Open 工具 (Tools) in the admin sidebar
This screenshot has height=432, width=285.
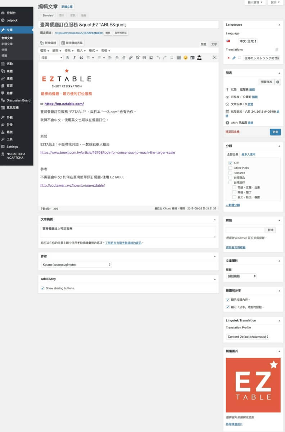[x=17, y=139]
